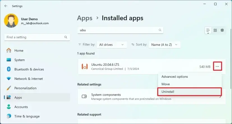232x124 pixels.
Task: Click the three-dot menu for Ubuntu
Action: (x=217, y=66)
